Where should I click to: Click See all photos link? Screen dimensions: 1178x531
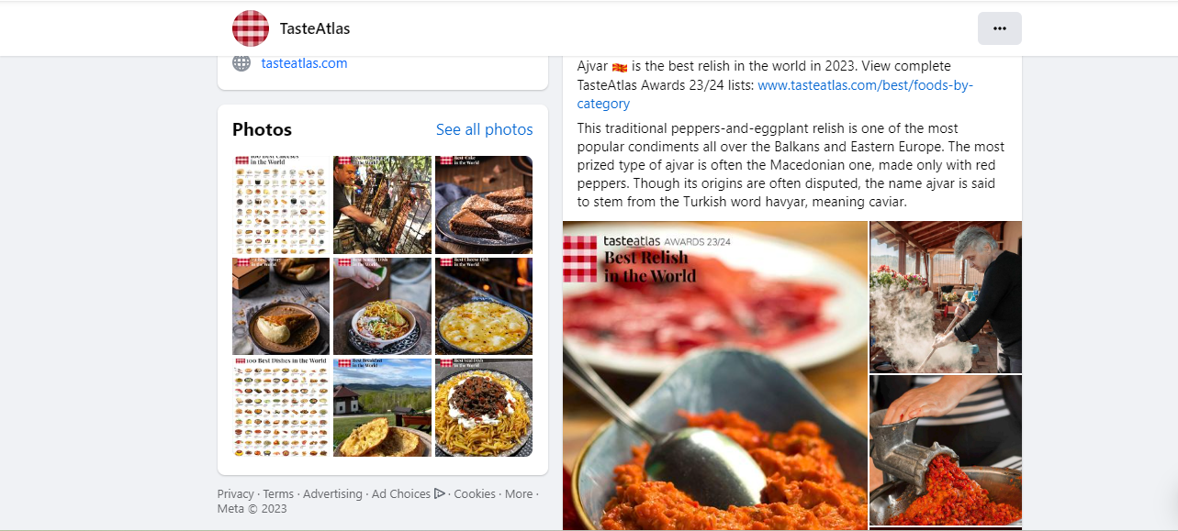(x=484, y=129)
